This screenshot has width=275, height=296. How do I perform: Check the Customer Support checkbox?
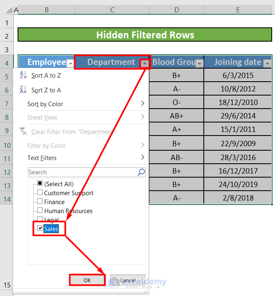40,192
